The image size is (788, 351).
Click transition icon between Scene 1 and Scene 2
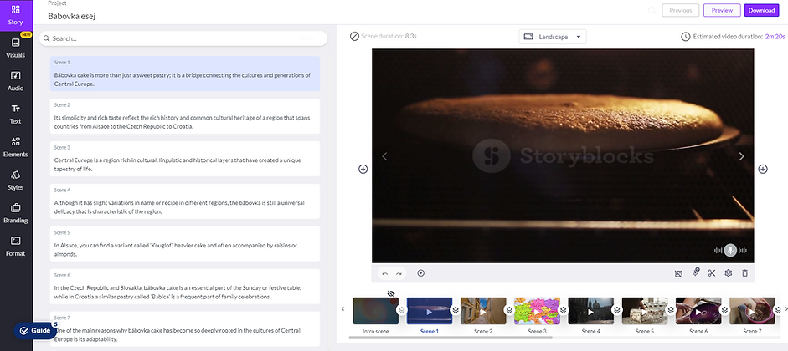pyautogui.click(x=456, y=310)
